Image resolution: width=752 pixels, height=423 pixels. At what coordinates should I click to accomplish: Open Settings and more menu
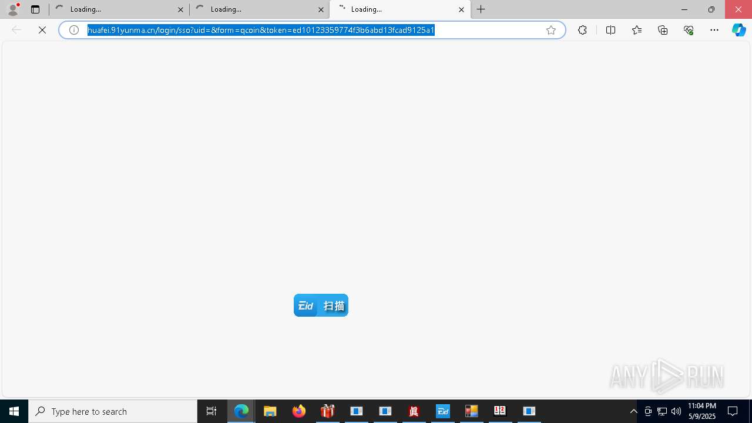point(714,30)
